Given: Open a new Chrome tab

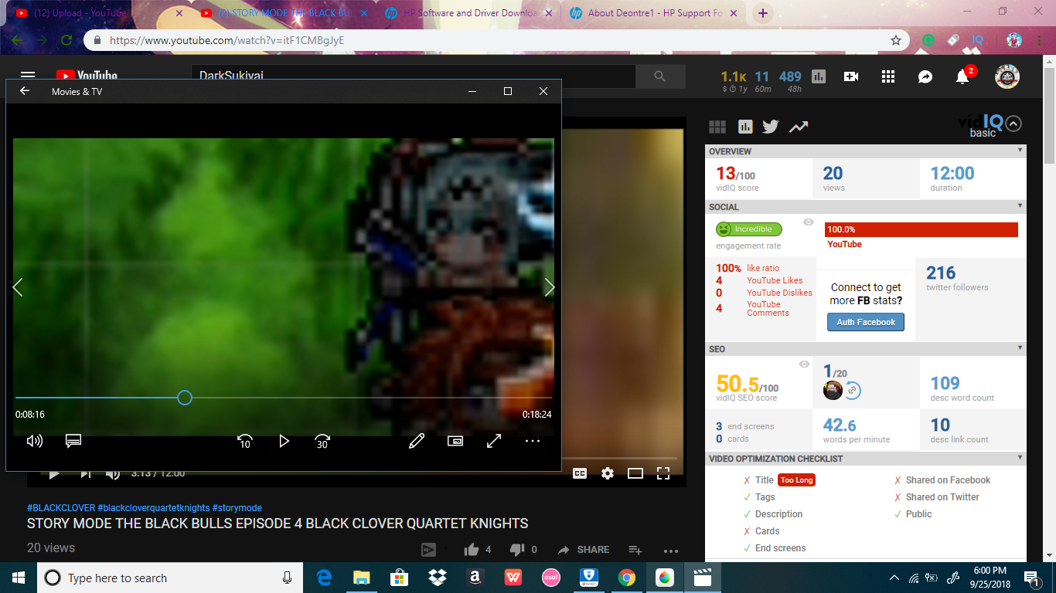Looking at the screenshot, I should pyautogui.click(x=763, y=13).
